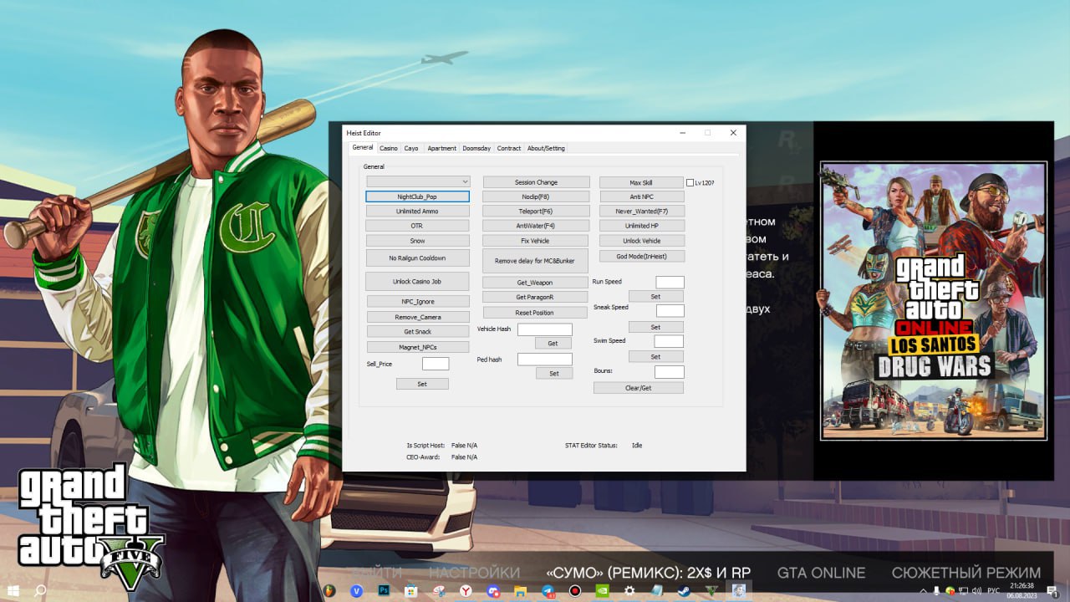Click Get button under Vehicle Hash
Viewport: 1070px width, 602px height.
pyautogui.click(x=553, y=344)
